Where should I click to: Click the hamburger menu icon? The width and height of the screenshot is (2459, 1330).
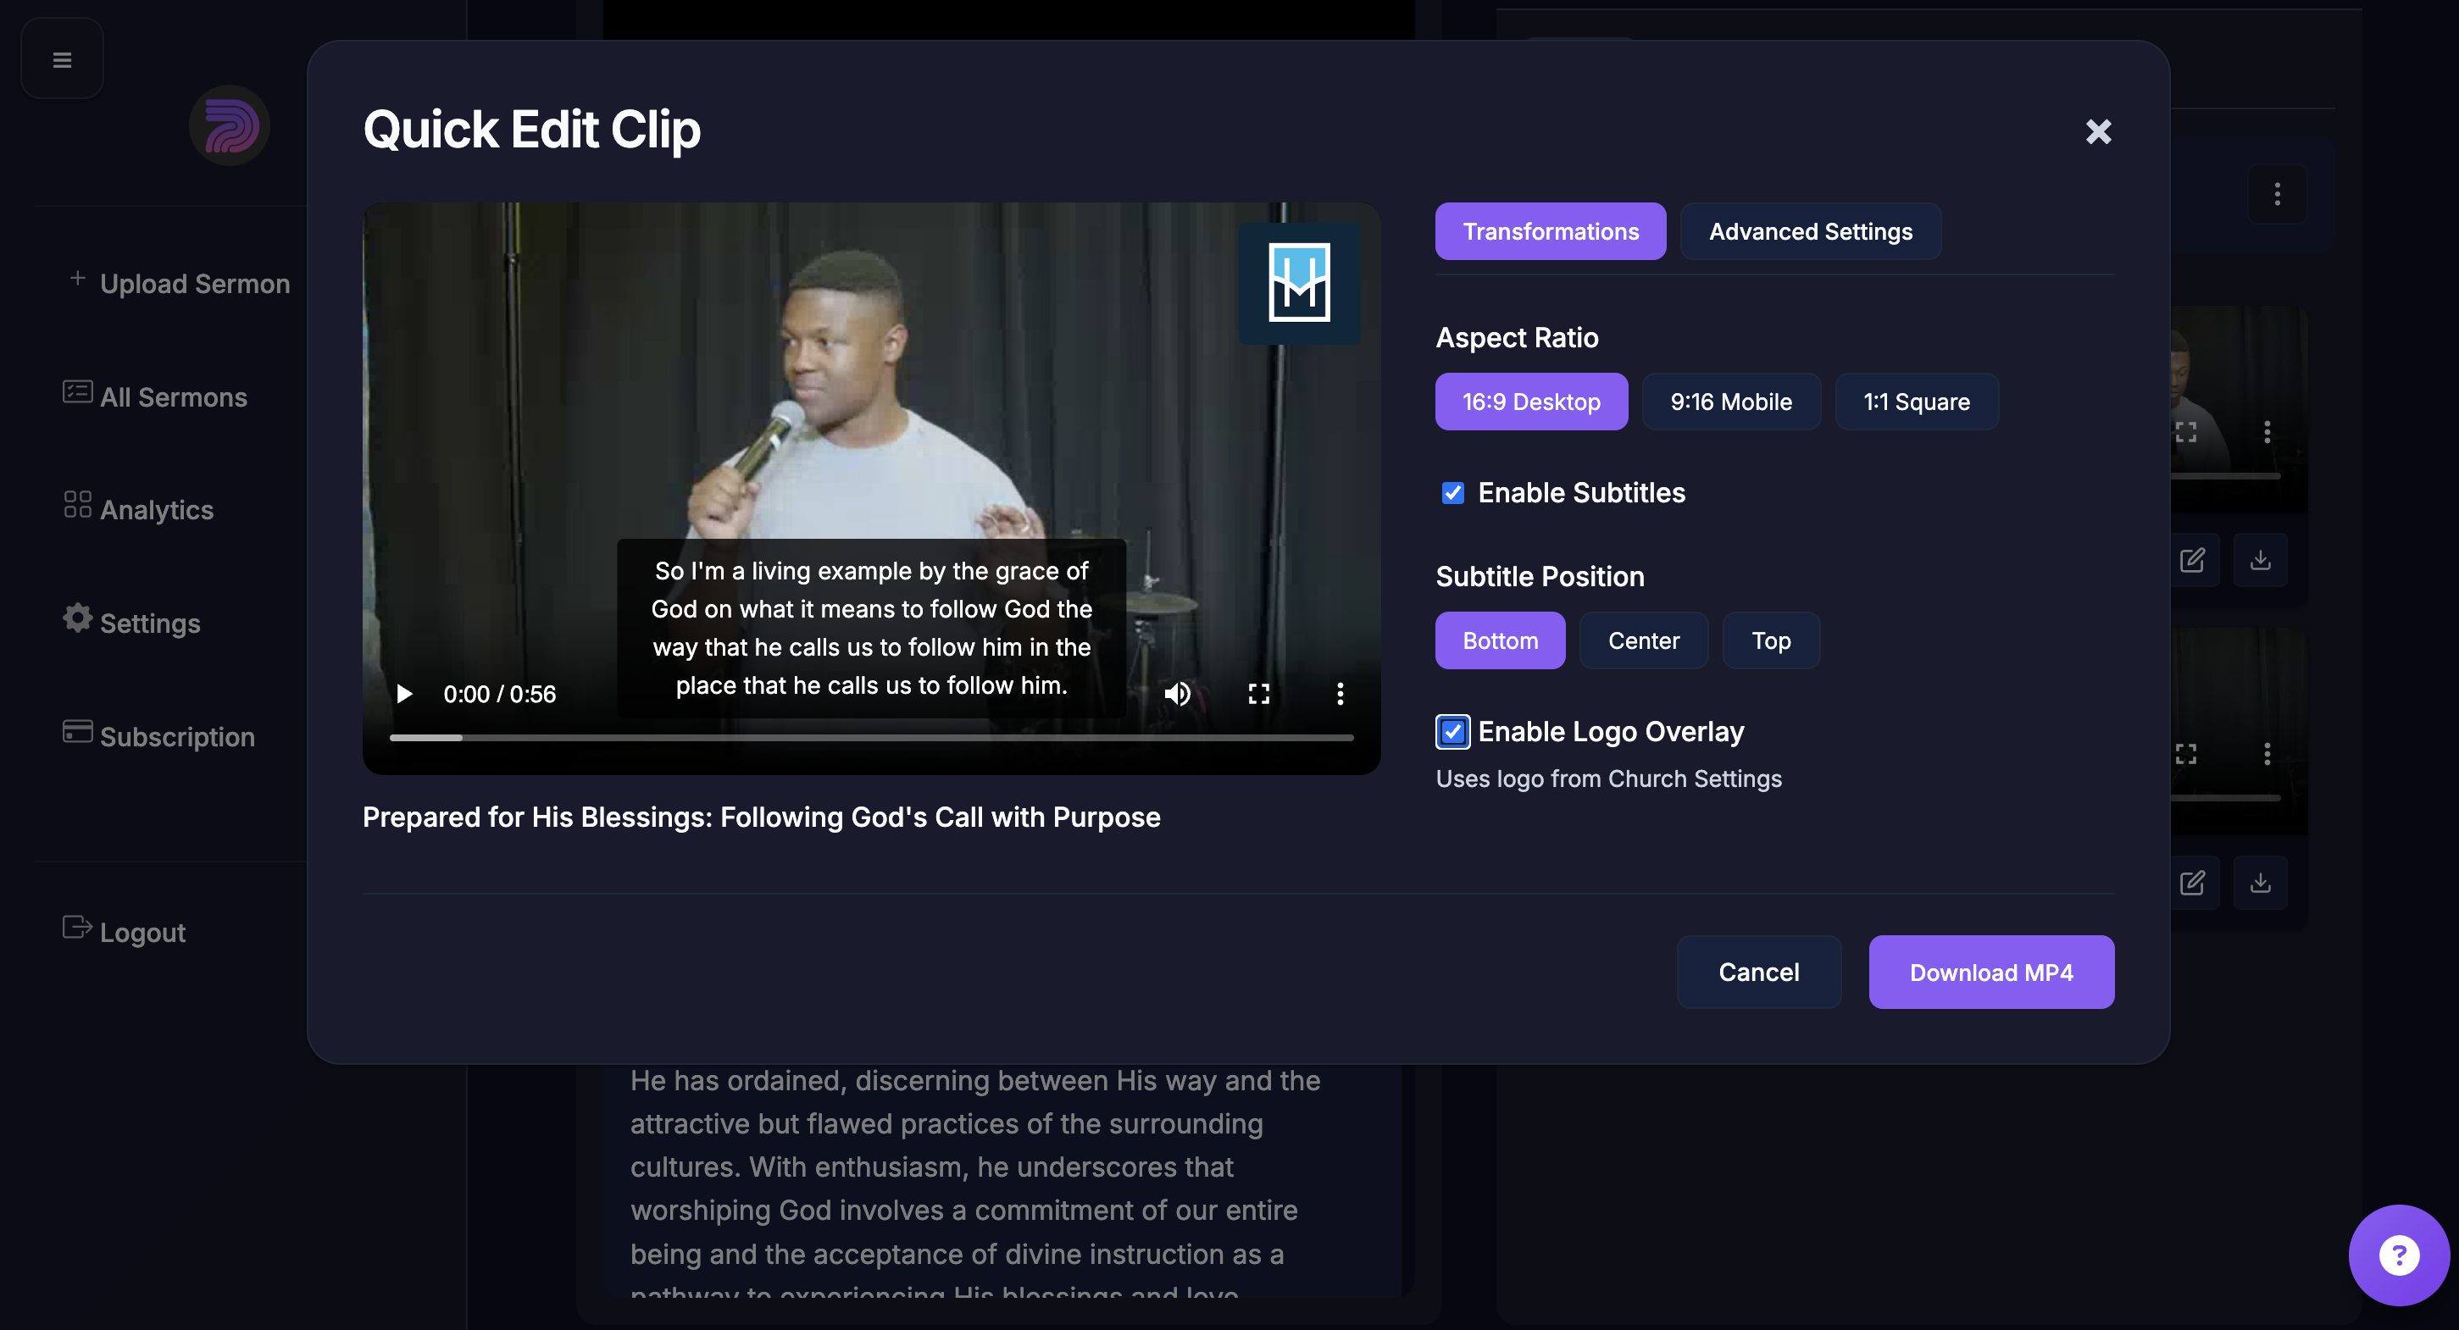62,60
